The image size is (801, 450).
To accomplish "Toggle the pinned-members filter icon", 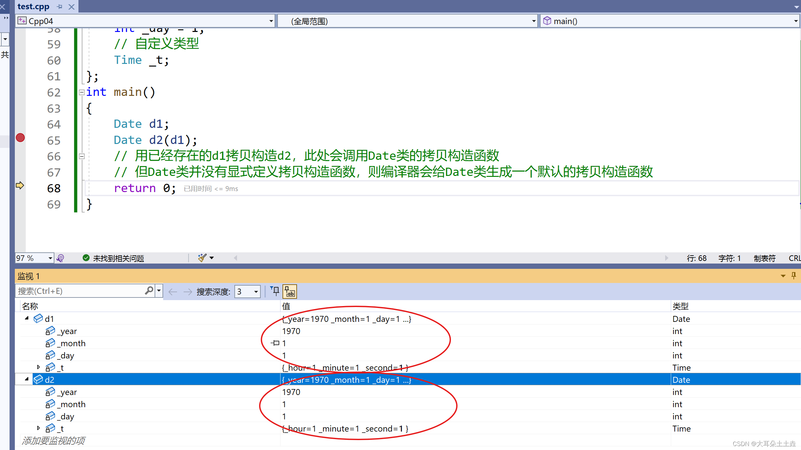I will (x=275, y=291).
